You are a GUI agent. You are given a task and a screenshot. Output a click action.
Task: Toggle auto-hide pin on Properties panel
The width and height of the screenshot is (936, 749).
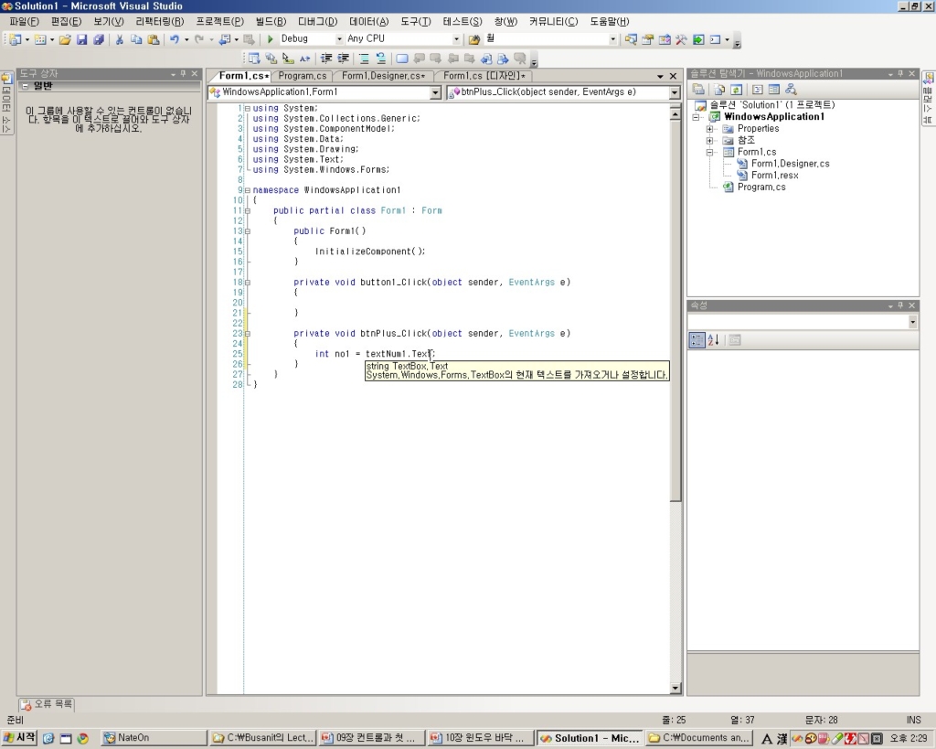[x=900, y=305]
